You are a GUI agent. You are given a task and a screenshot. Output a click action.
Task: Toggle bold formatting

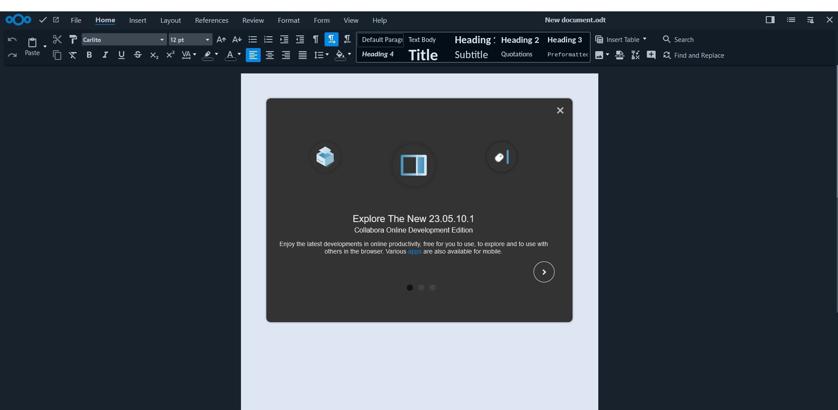click(89, 55)
